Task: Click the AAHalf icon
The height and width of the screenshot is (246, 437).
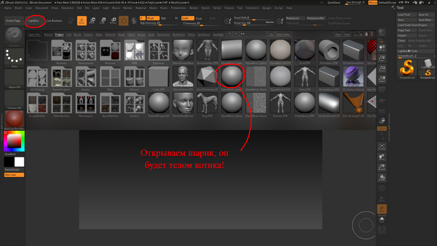Action: pos(382,79)
